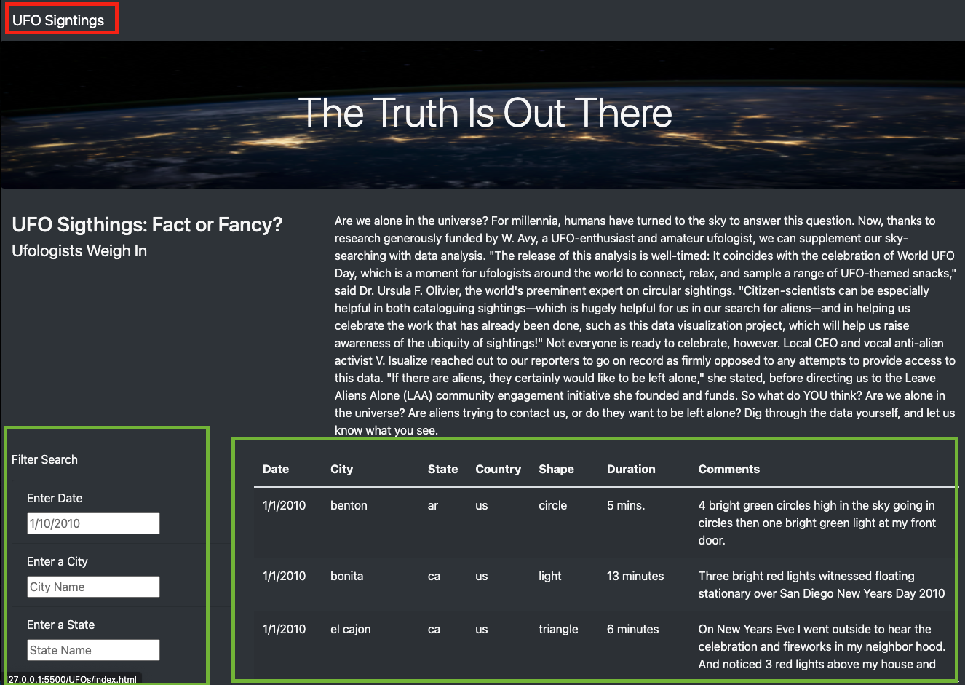Image resolution: width=965 pixels, height=685 pixels.
Task: Click the State Name input field
Action: [93, 649]
